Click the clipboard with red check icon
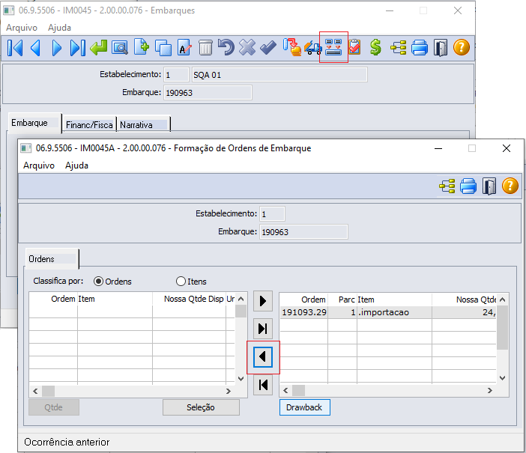This screenshot has width=526, height=453. [354, 47]
